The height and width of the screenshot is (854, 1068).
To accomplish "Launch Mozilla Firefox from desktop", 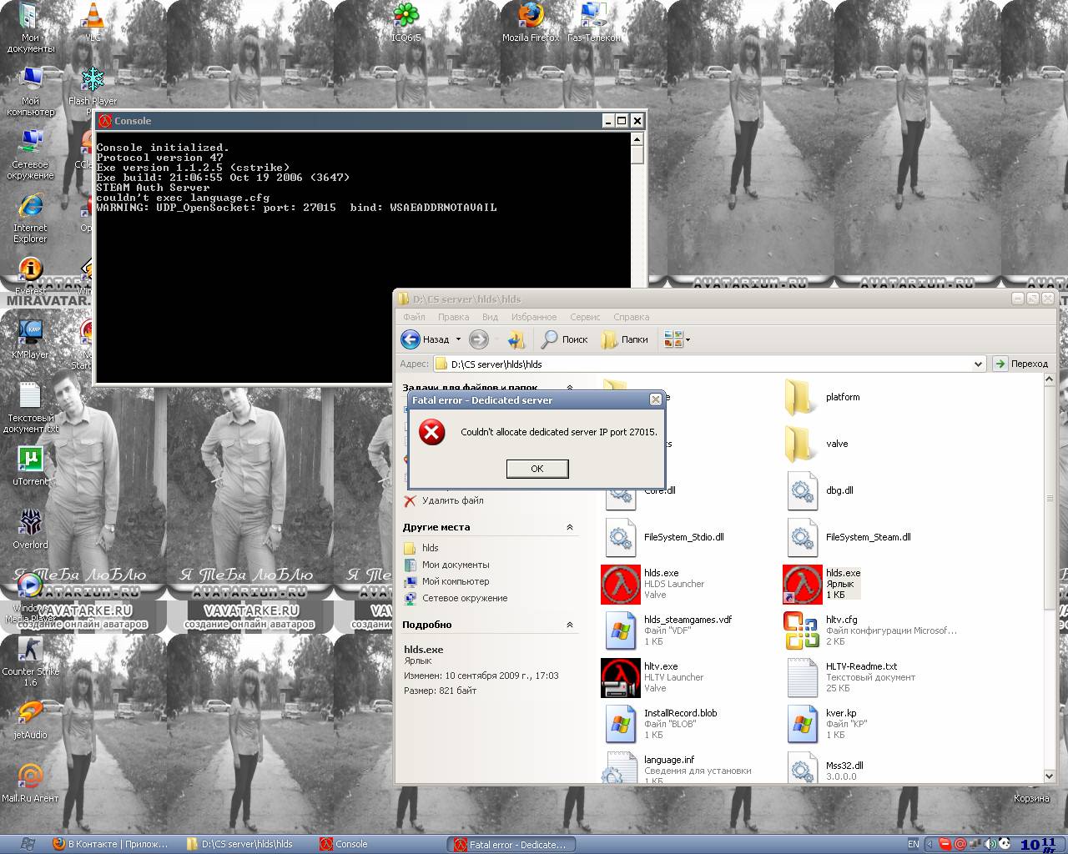I will pyautogui.click(x=531, y=23).
